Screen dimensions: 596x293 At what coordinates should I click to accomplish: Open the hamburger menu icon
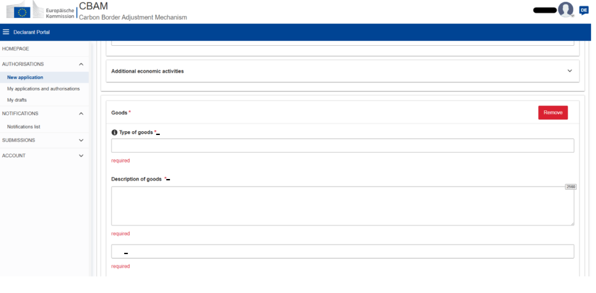[6, 32]
